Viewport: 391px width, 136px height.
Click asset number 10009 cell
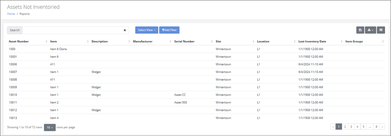click(13, 87)
